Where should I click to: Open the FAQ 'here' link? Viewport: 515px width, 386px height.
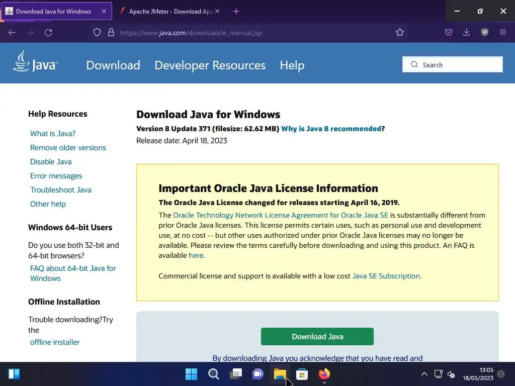pyautogui.click(x=196, y=255)
